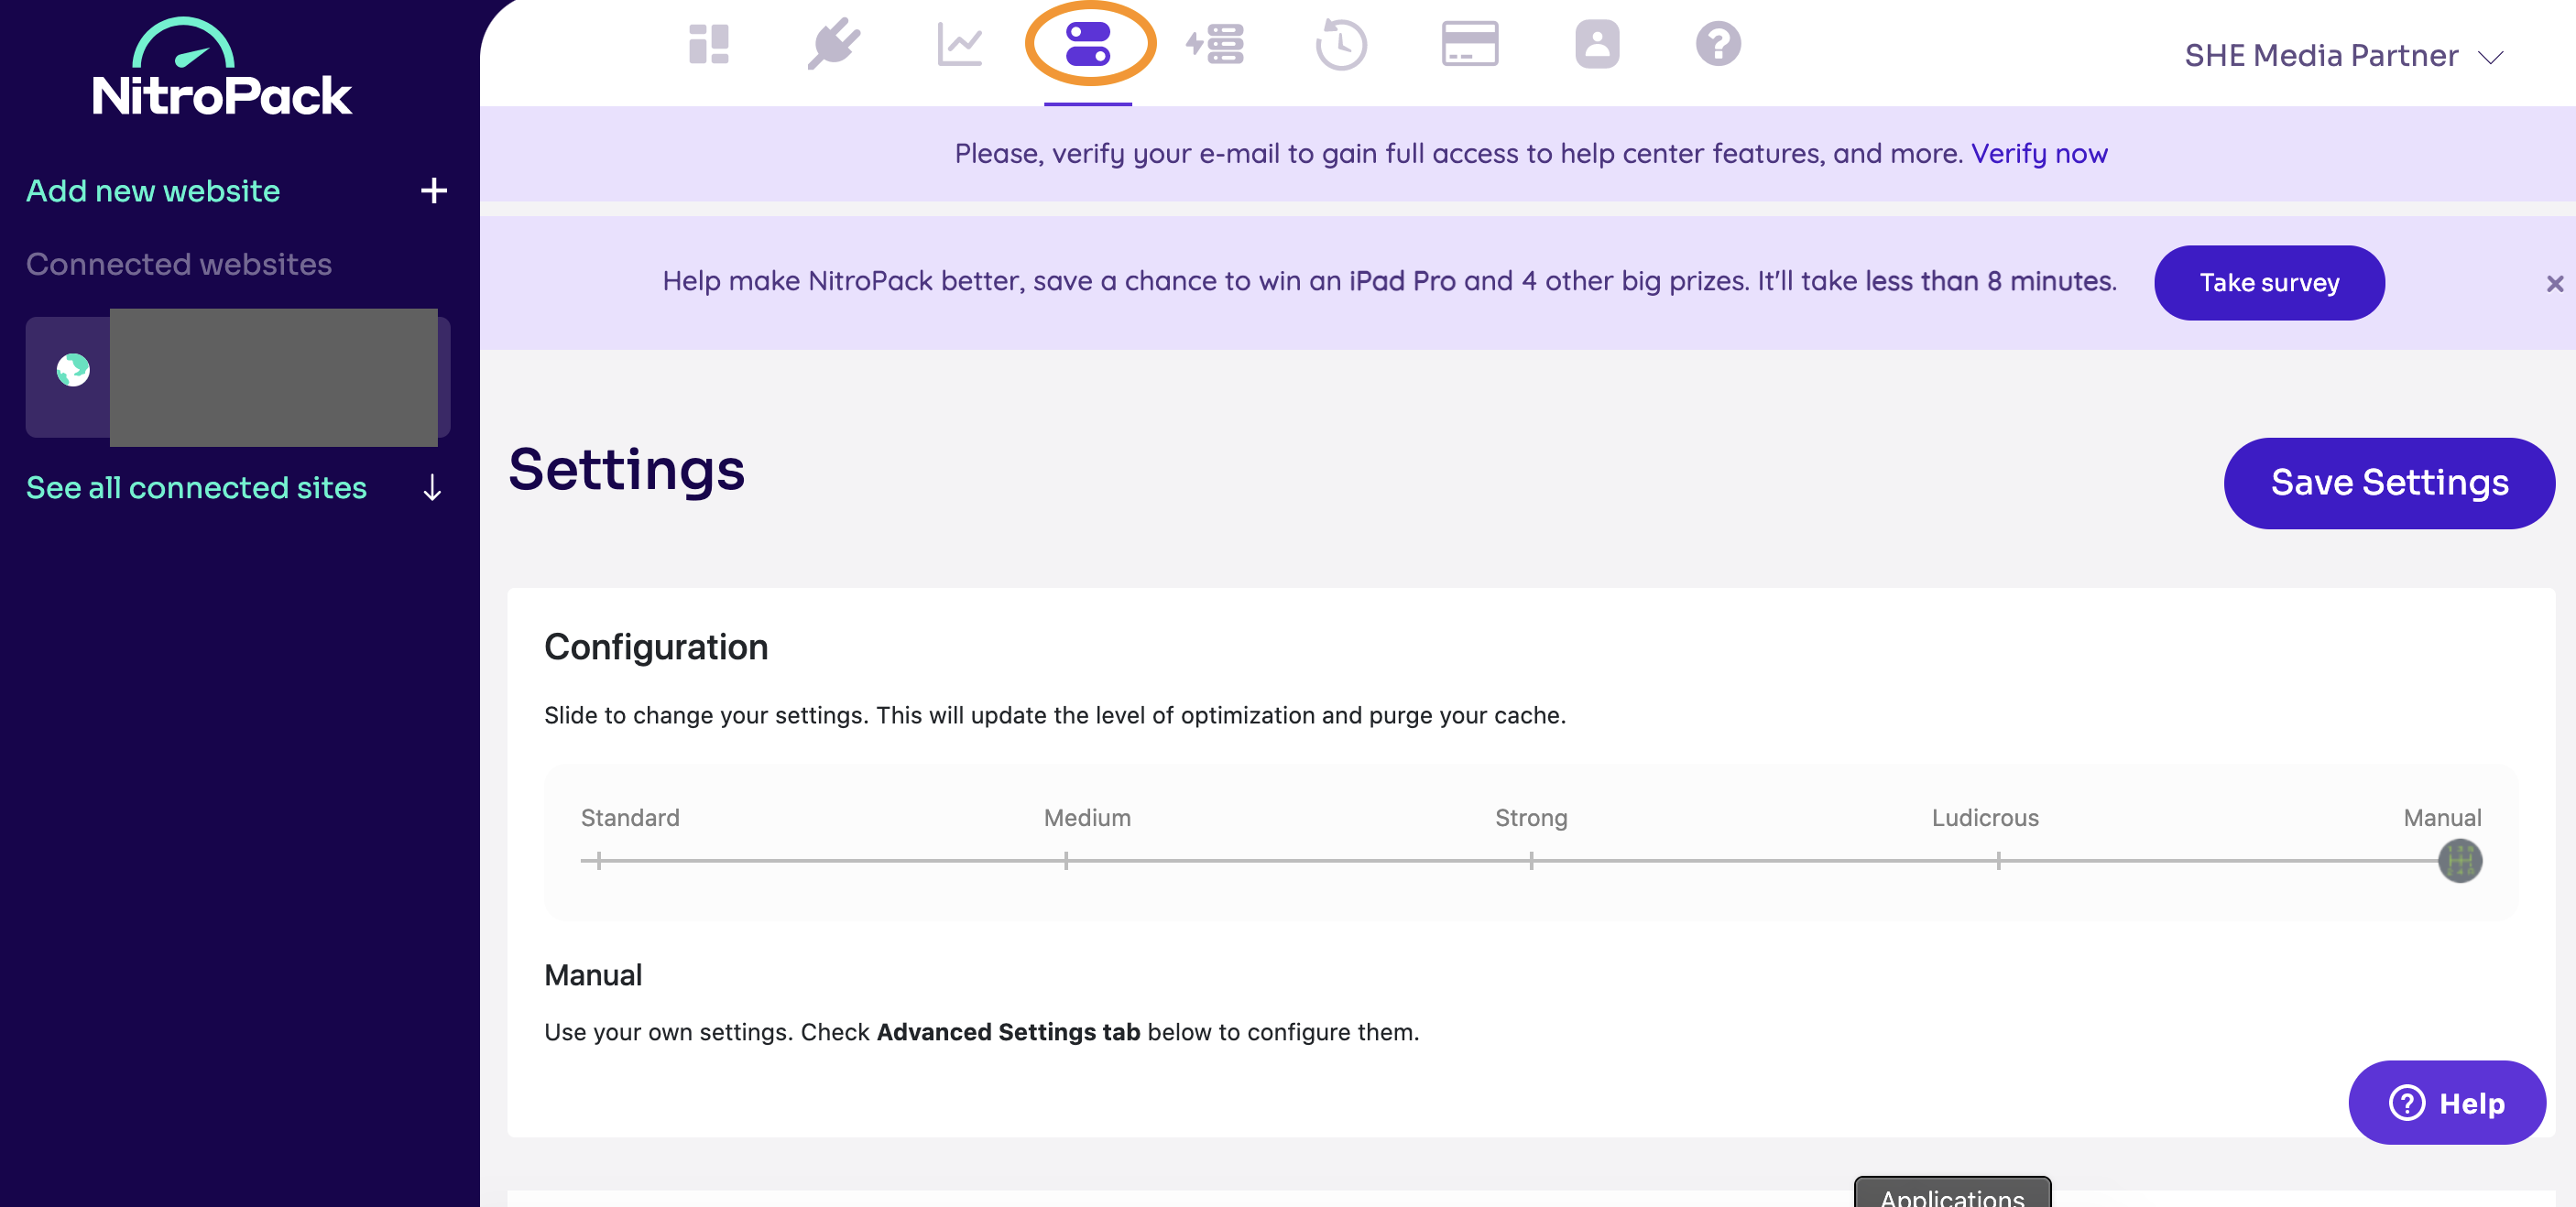Screen dimensions: 2576x1207
Task: Open the Analytics chart icon
Action: click(961, 44)
